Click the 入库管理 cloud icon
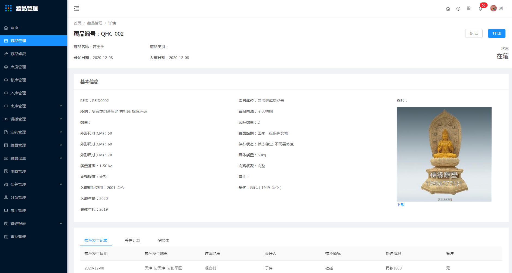 [6, 93]
